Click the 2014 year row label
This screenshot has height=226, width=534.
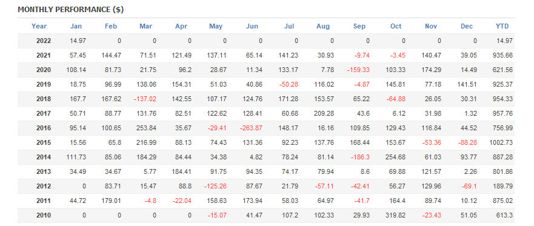tap(44, 158)
